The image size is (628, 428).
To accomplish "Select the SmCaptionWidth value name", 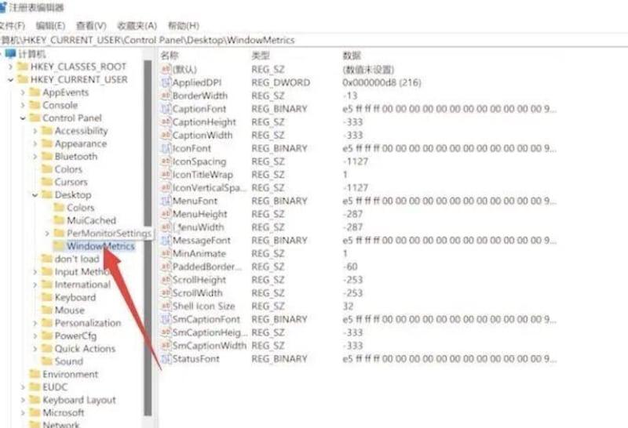I will click(209, 346).
